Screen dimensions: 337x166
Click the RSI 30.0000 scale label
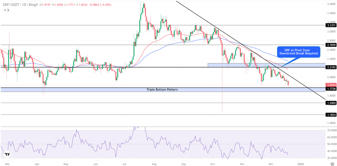pyautogui.click(x=331, y=158)
